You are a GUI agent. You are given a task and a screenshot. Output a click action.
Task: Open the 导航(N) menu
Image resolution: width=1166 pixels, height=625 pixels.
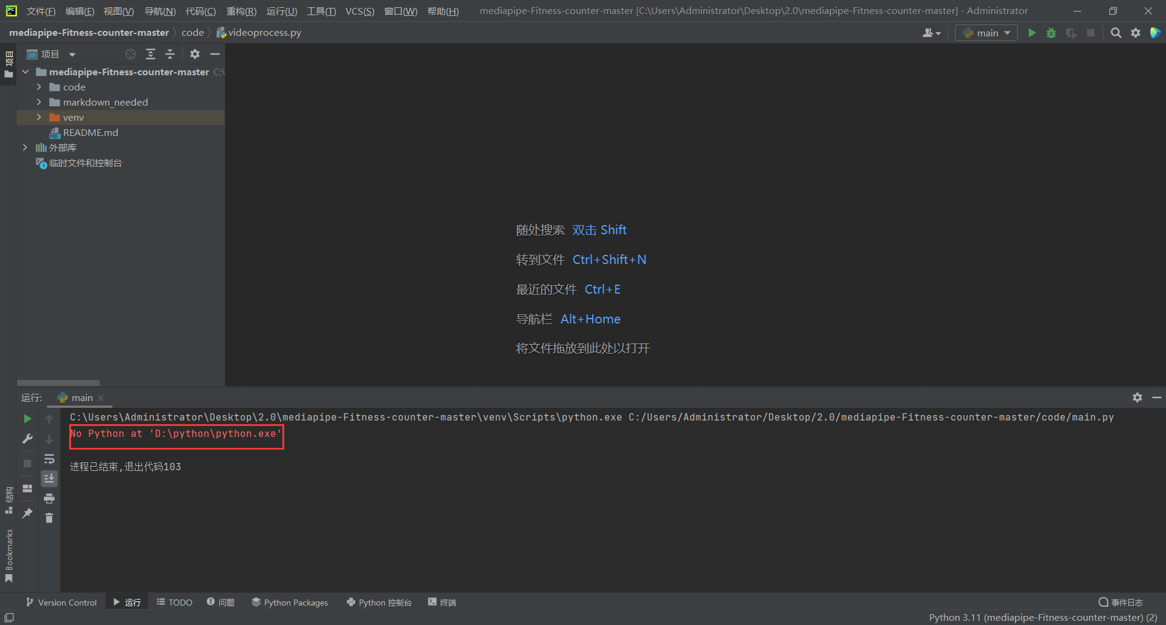pyautogui.click(x=160, y=11)
